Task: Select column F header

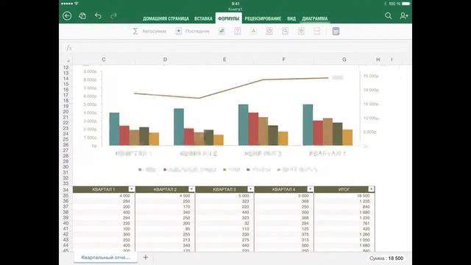Action: (284, 60)
